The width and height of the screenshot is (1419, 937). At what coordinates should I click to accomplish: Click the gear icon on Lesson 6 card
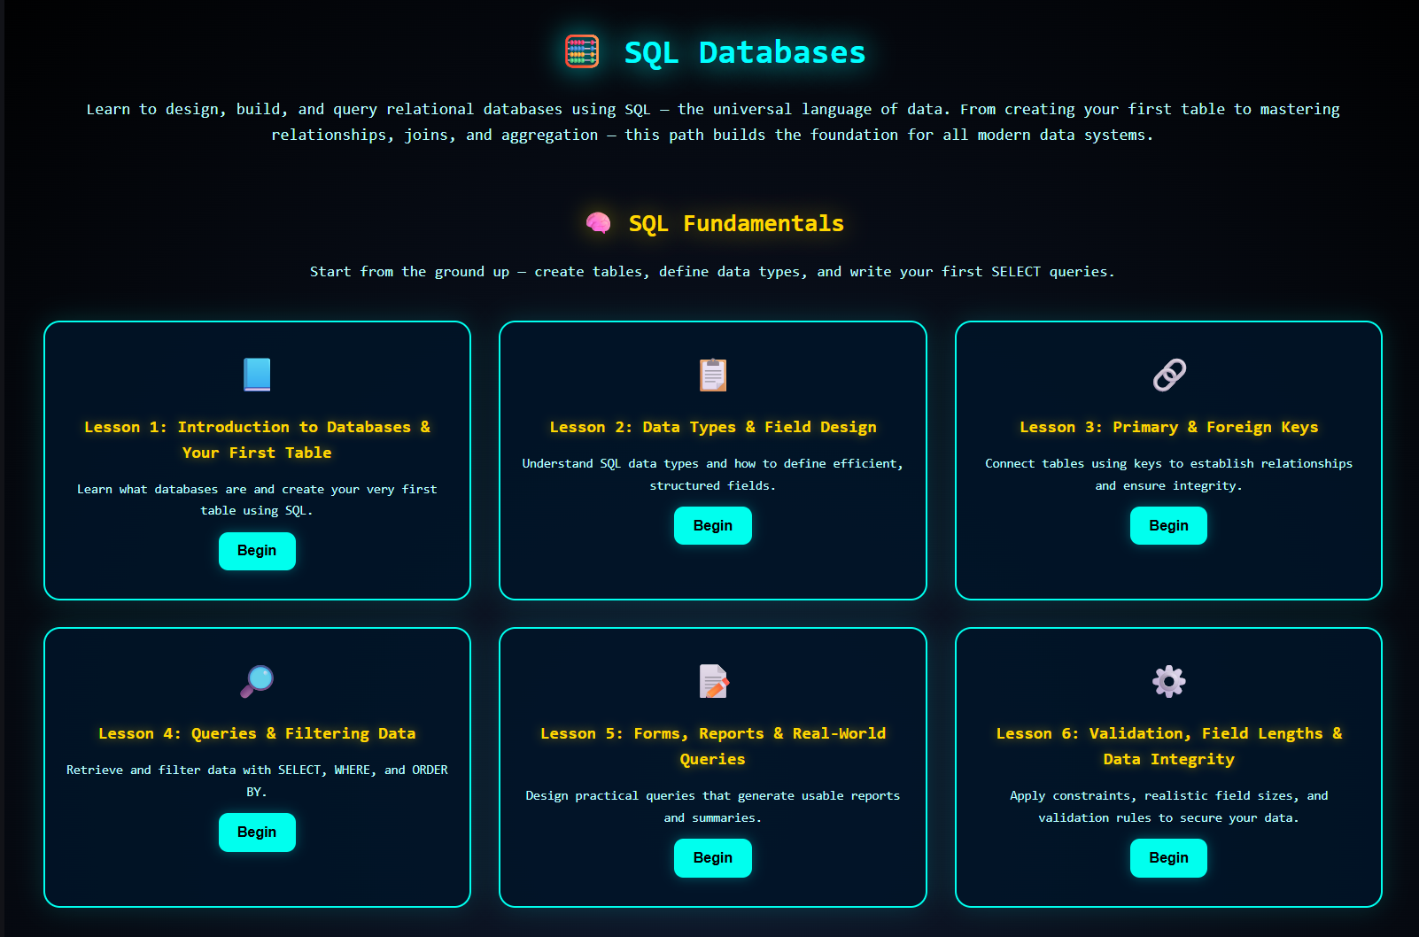tap(1168, 681)
